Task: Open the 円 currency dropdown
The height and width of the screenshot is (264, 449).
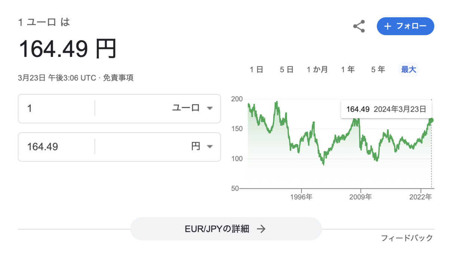Action: click(158, 147)
